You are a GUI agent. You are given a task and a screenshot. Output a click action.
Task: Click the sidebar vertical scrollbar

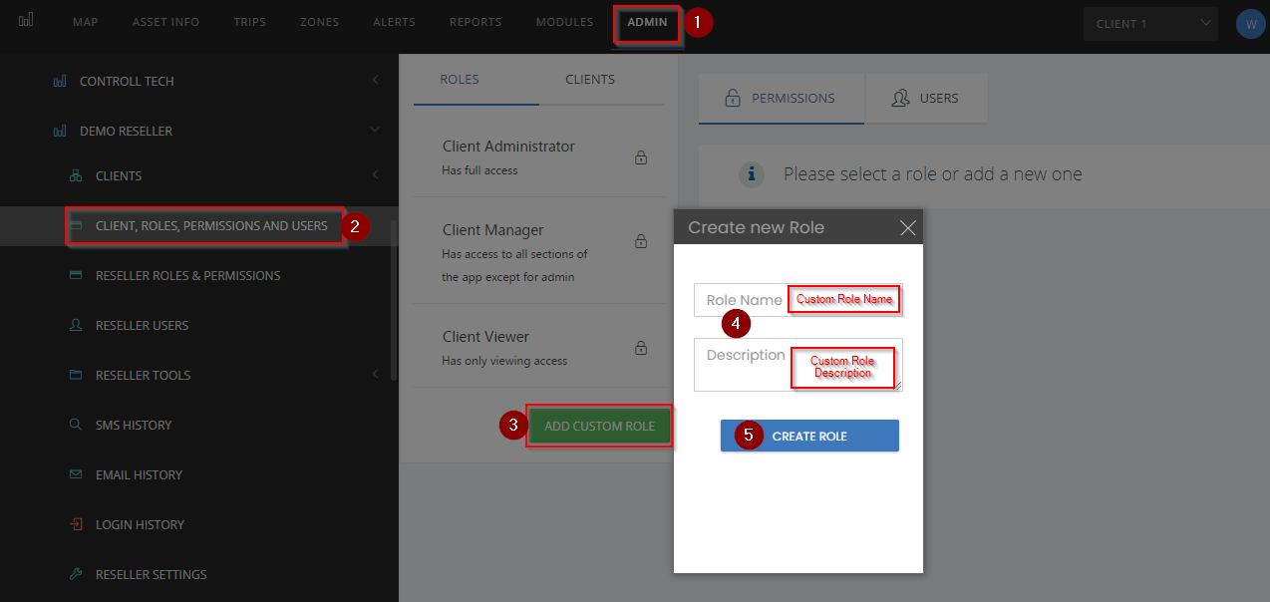tap(394, 299)
